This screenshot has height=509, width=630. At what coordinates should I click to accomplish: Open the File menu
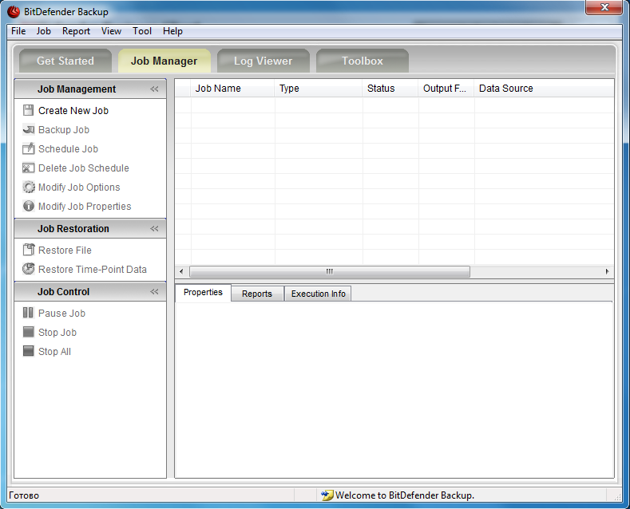click(18, 31)
